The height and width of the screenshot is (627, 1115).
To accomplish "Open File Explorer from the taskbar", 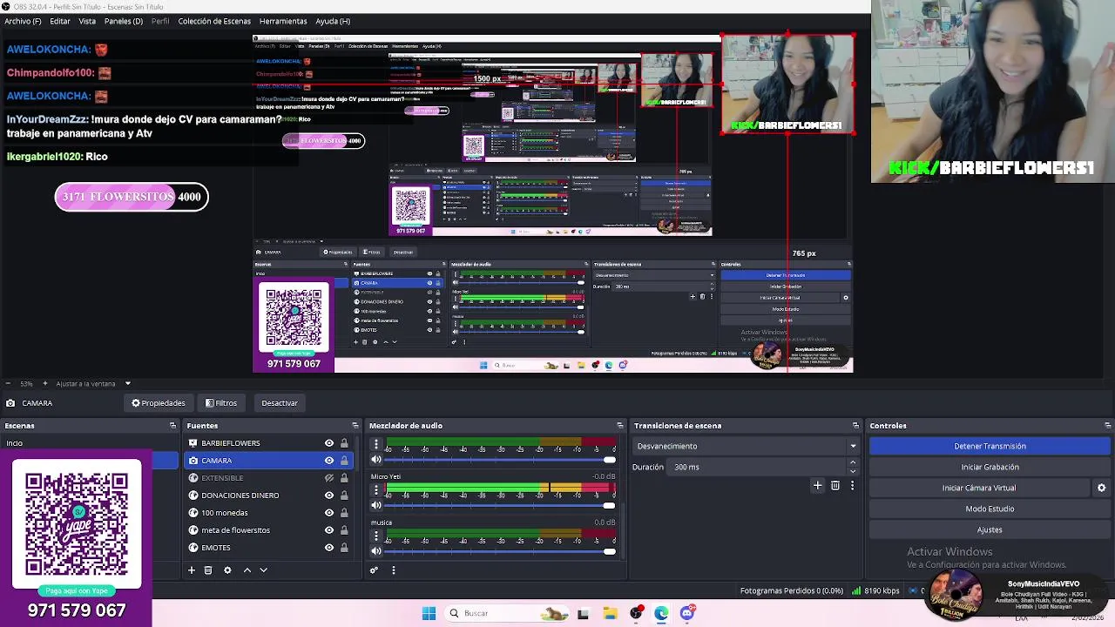I will (x=610, y=614).
